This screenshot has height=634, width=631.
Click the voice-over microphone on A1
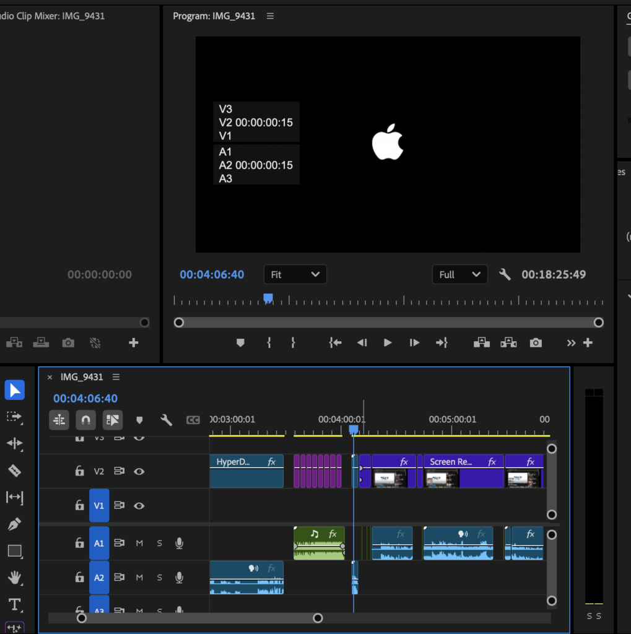click(x=179, y=543)
